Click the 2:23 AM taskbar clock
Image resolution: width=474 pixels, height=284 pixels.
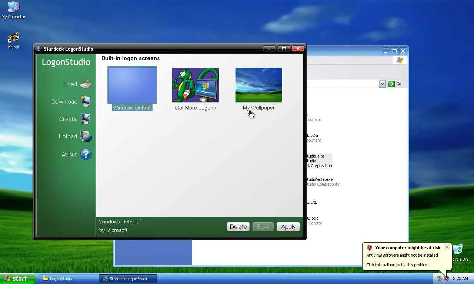click(x=460, y=278)
